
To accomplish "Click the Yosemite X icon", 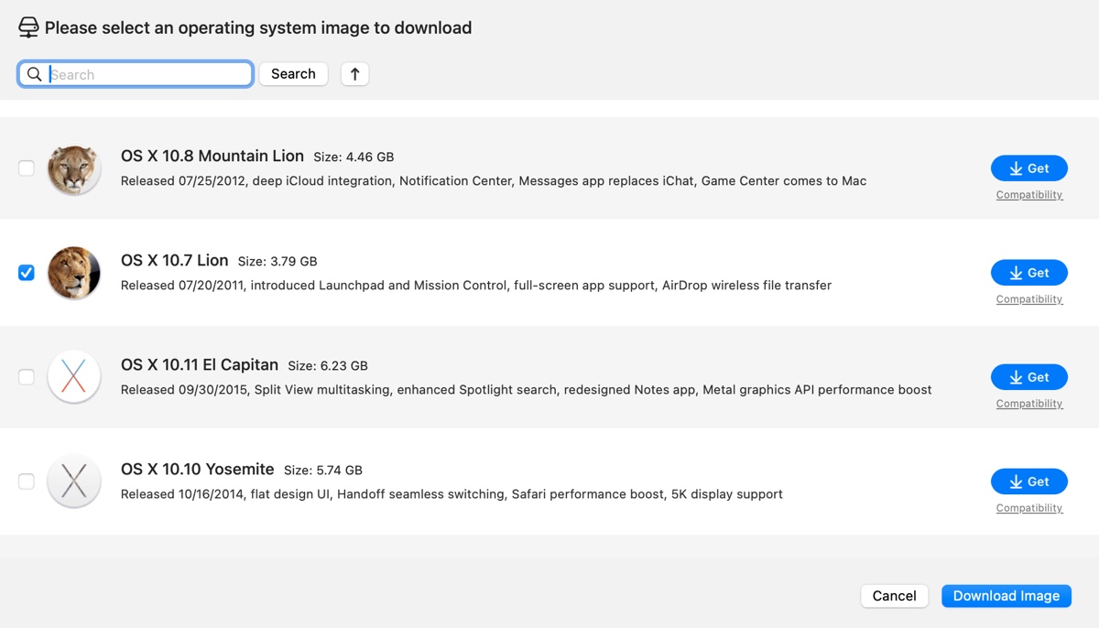I will click(74, 481).
